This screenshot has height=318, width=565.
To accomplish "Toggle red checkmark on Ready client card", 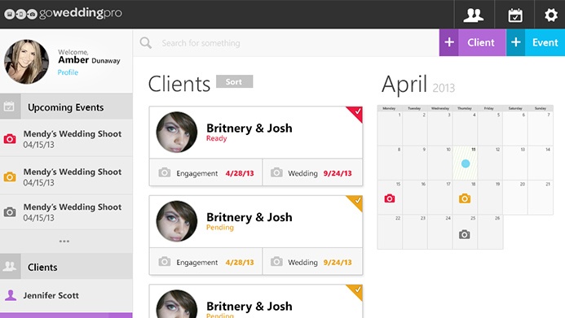I will click(x=357, y=111).
